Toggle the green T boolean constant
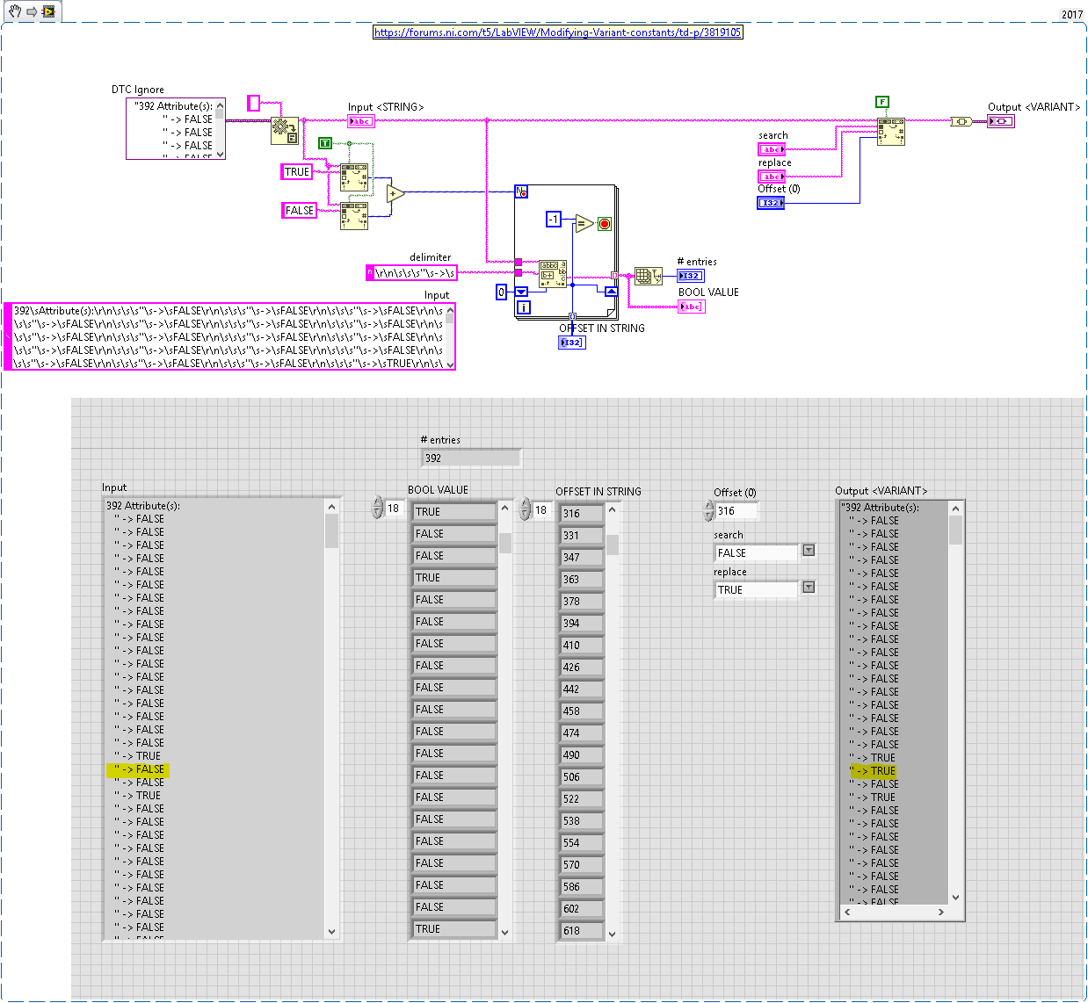Image resolution: width=1088 pixels, height=1003 pixels. coord(325,142)
